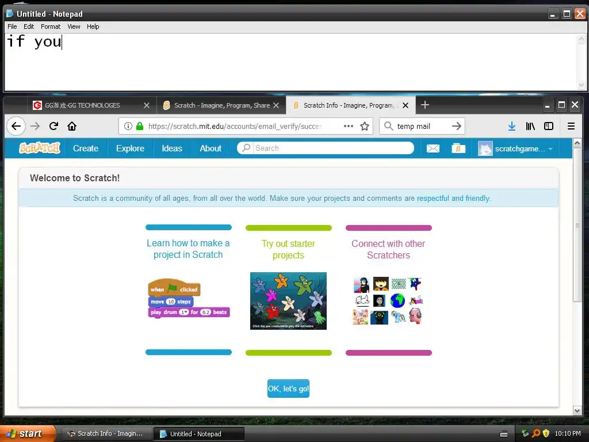The height and width of the screenshot is (442, 589).
Task: Click 'Try out starter projects' link
Action: click(288, 249)
